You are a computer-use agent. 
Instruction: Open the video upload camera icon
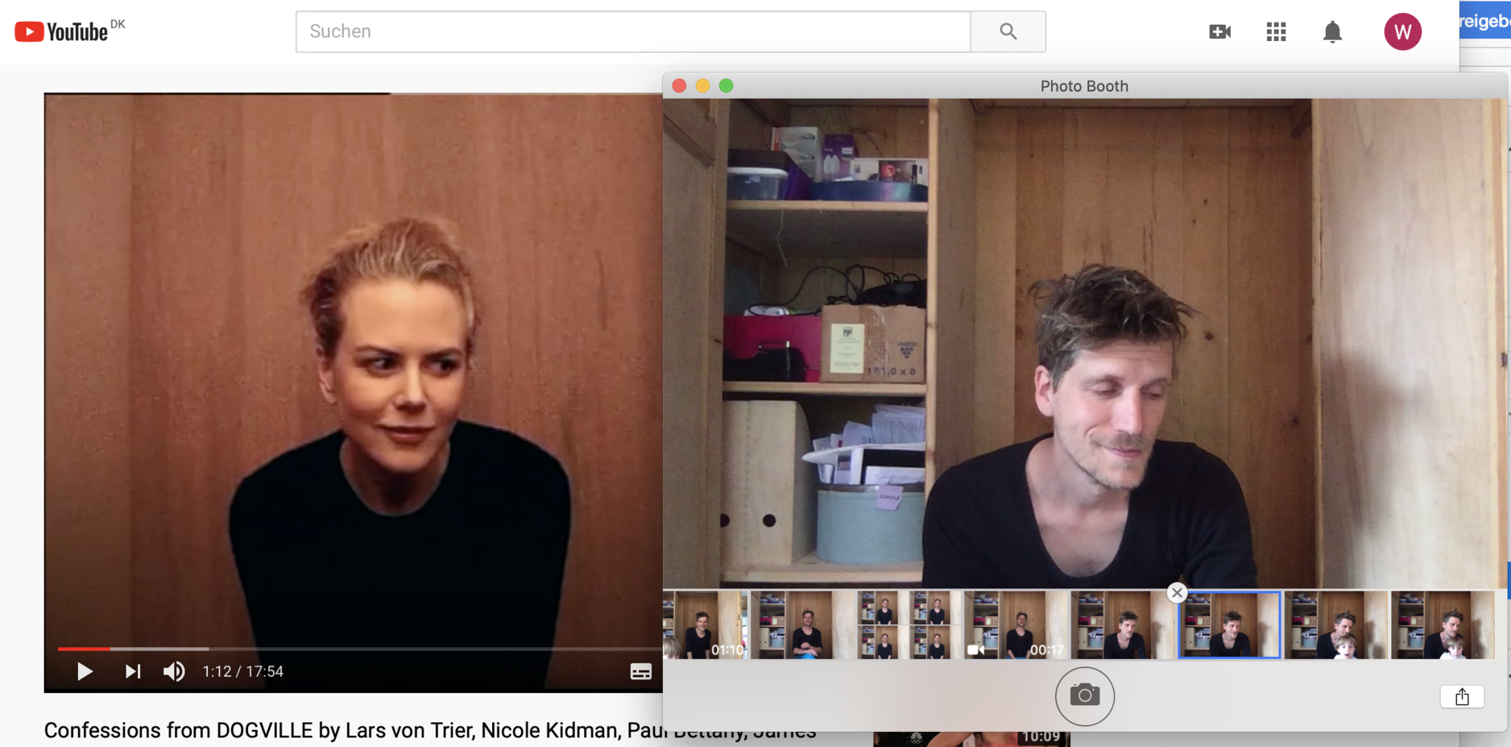point(1219,31)
